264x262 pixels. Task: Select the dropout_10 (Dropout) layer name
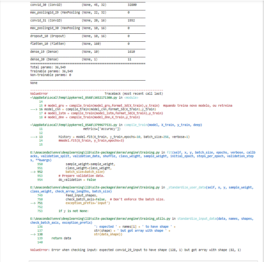(x=48, y=36)
